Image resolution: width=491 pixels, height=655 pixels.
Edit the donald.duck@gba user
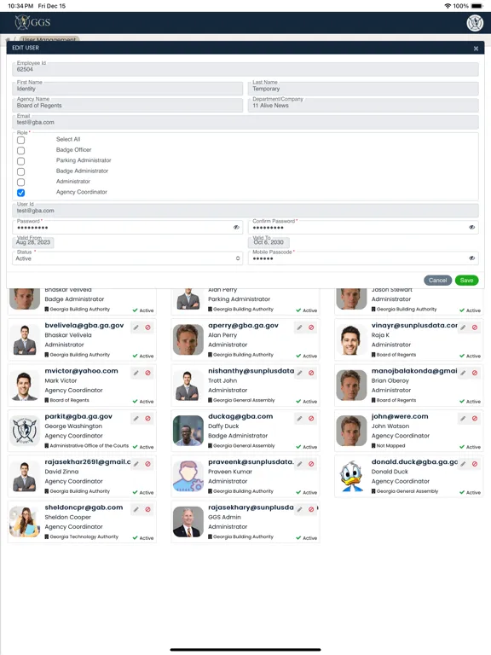(463, 464)
